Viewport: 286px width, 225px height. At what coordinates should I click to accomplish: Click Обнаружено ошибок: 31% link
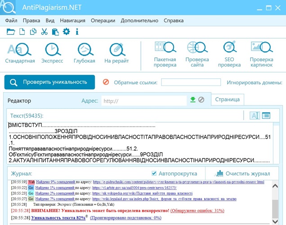197,211
